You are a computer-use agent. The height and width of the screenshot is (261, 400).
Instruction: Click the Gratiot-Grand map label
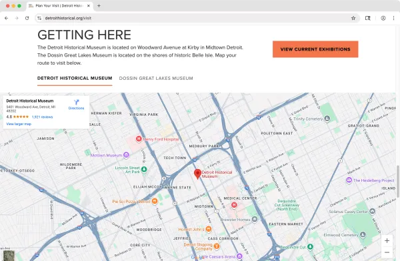[363, 126]
